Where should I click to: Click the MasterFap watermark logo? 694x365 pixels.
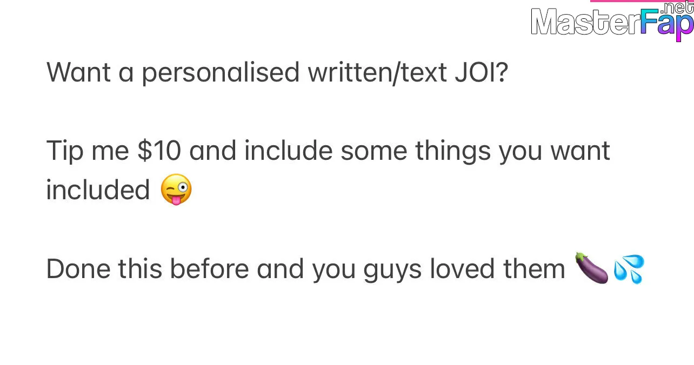612,22
